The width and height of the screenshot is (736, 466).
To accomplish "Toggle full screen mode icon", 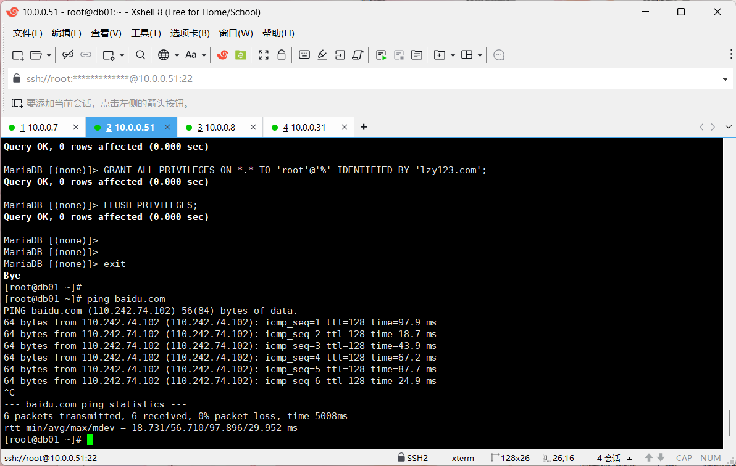I will point(264,55).
